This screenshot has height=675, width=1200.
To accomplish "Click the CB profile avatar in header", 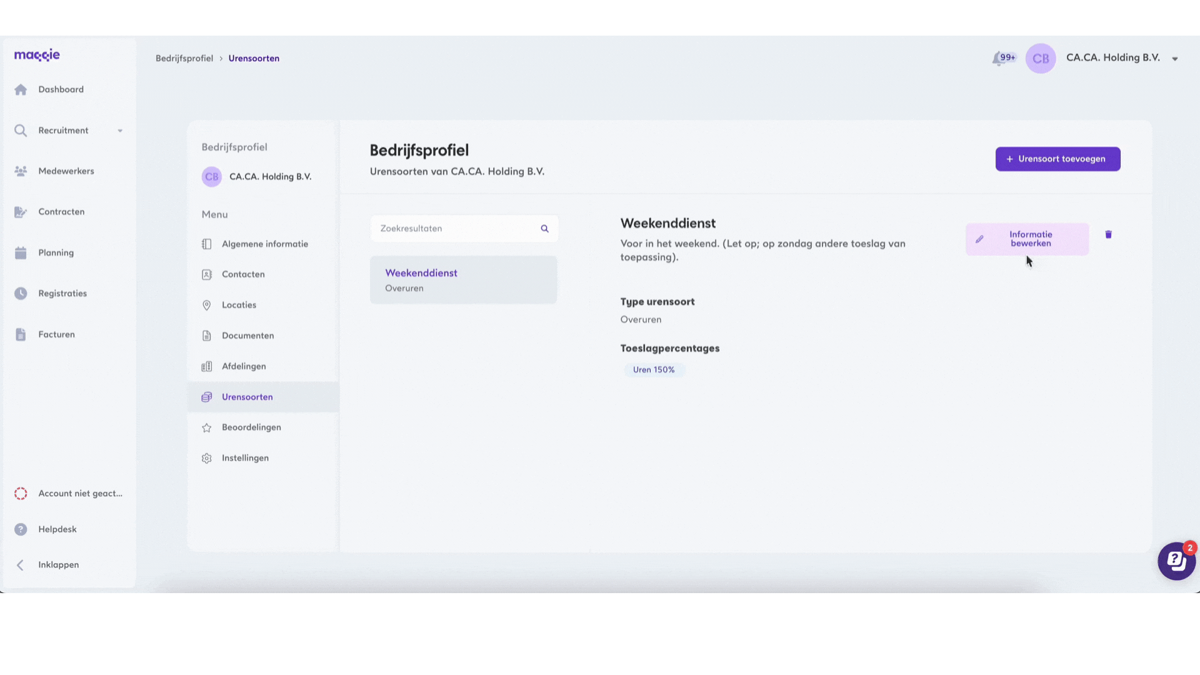I will point(1041,58).
